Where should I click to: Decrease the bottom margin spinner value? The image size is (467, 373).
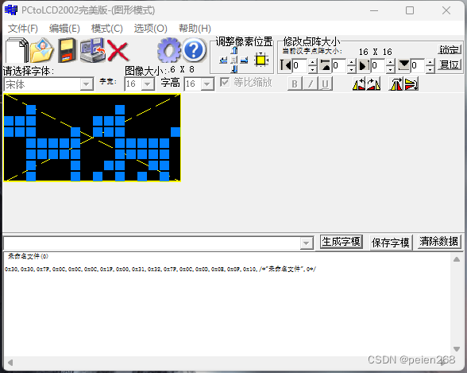click(430, 69)
